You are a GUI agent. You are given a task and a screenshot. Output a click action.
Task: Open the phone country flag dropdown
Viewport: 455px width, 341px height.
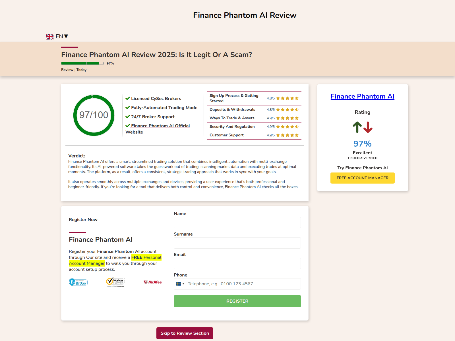click(x=180, y=284)
